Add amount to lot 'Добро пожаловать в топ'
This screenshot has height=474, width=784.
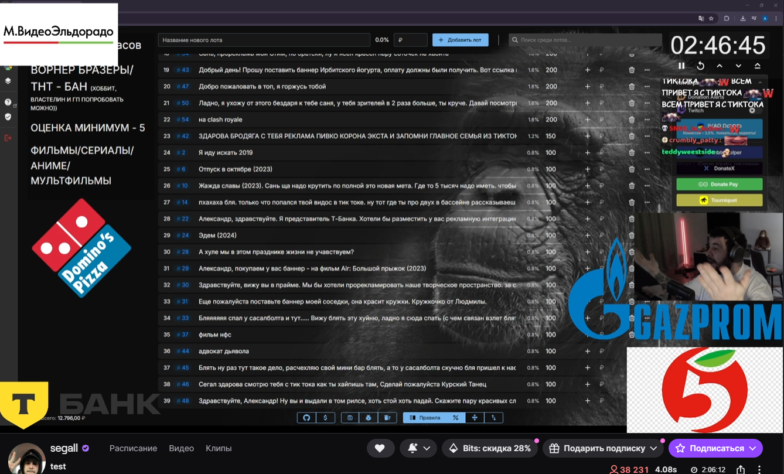(588, 87)
